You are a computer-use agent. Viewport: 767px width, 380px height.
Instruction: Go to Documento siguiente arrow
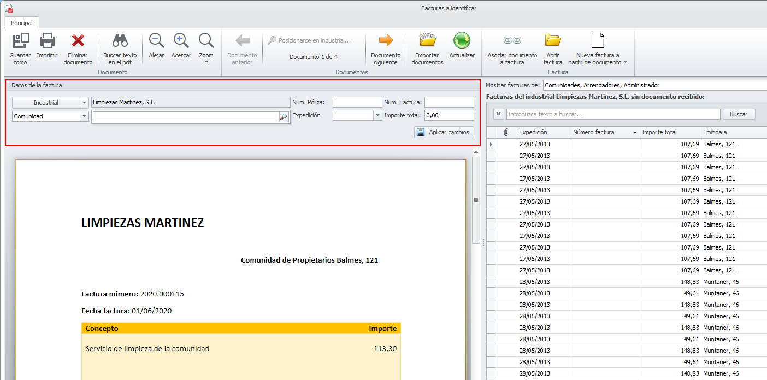pos(386,41)
